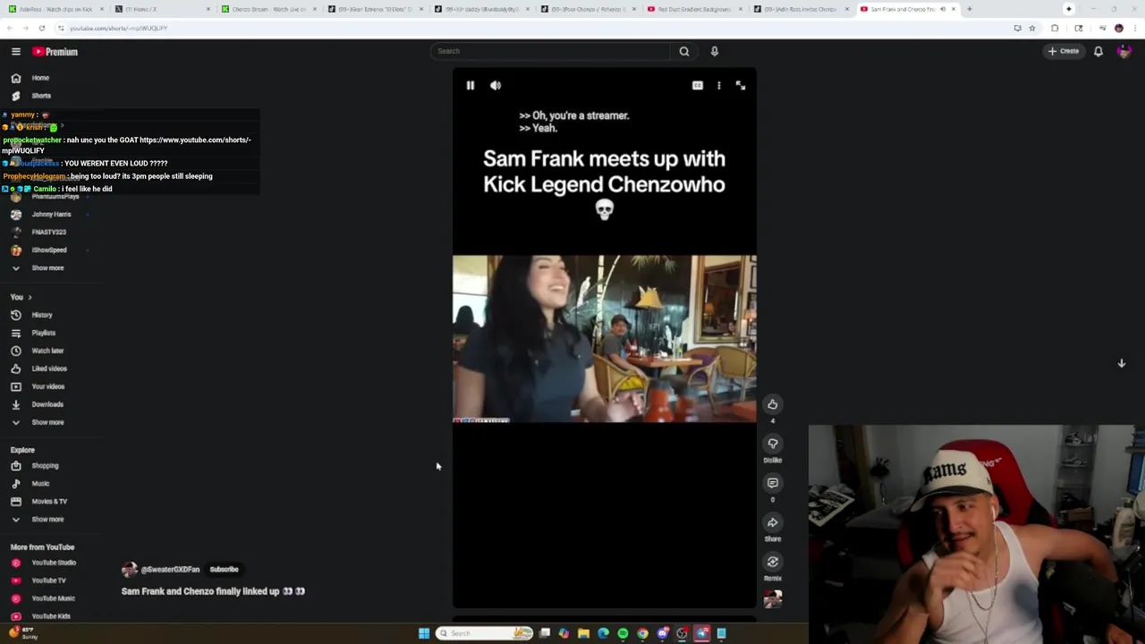Subscribe to @SweaterGXDFan
The height and width of the screenshot is (644, 1145).
[224, 570]
